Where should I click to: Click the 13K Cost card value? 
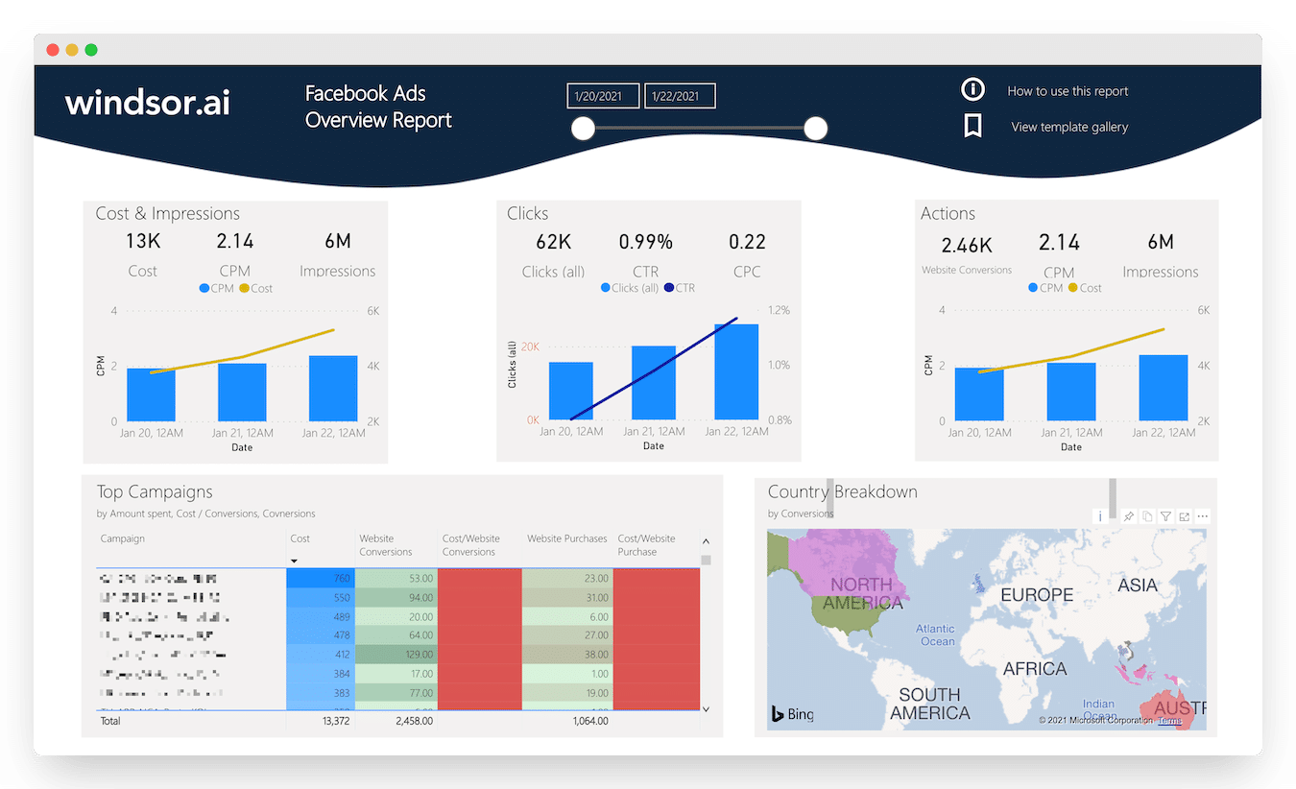pyautogui.click(x=142, y=242)
